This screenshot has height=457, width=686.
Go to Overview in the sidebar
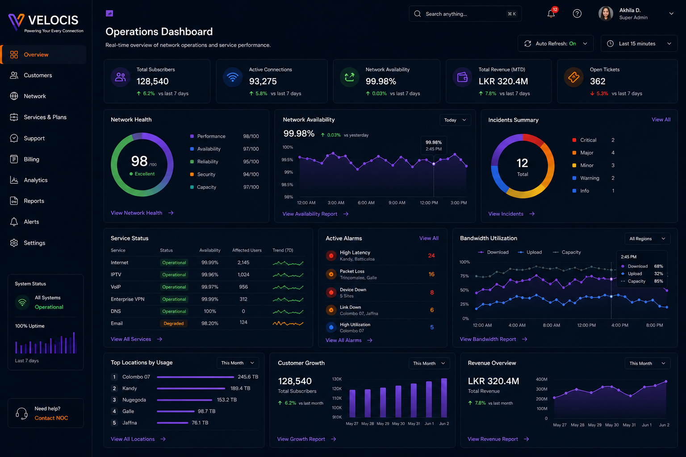click(x=43, y=54)
